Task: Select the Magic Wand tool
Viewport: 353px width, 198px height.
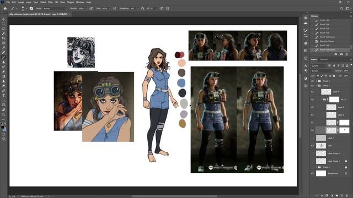Action: pyautogui.click(x=3, y=33)
